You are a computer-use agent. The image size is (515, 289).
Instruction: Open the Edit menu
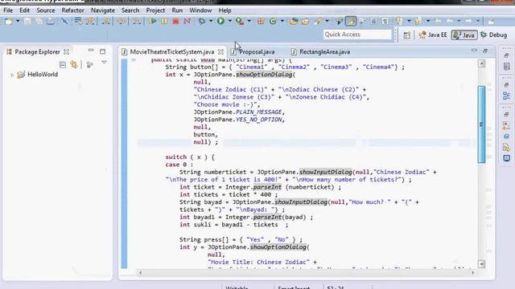[x=24, y=10]
